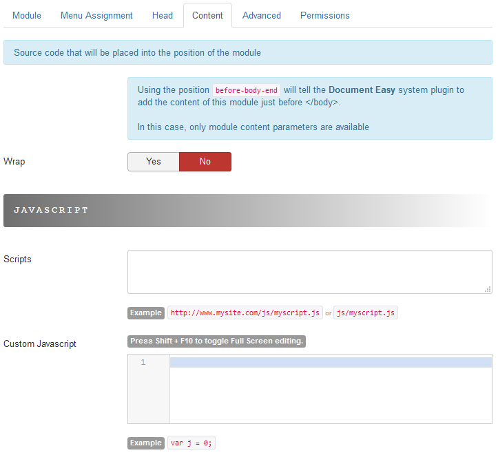
Task: Click line number 1 in editor gutter
Action: 143,362
